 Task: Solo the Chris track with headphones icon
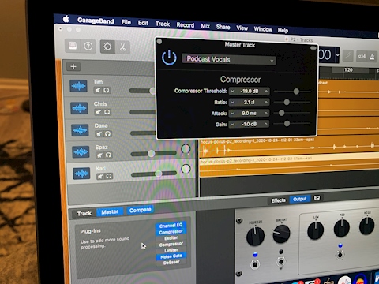(107, 112)
